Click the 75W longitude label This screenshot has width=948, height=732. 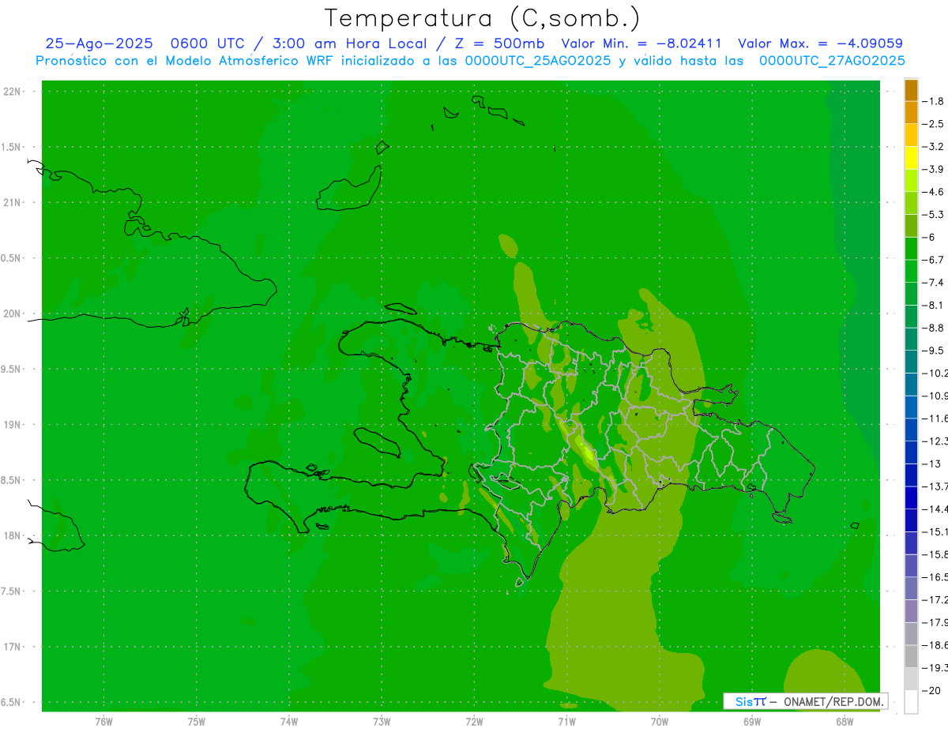coord(197,722)
